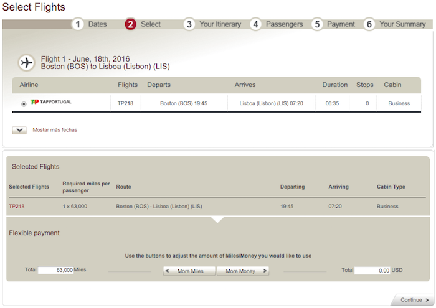Expand the Mostar más fechas arrow
The width and height of the screenshot is (436, 308).
coord(19,130)
